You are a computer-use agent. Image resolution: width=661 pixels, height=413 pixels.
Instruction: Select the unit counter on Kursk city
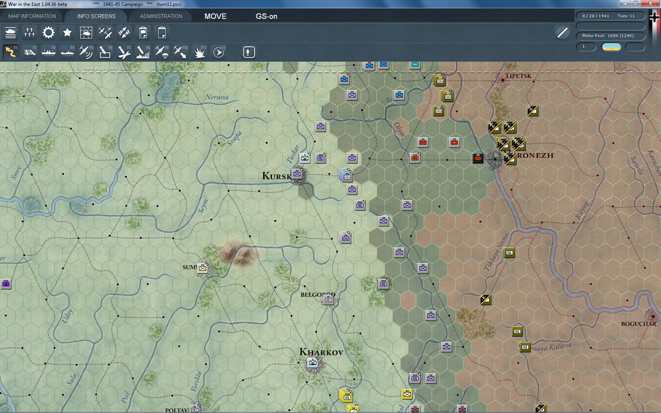coord(297,173)
